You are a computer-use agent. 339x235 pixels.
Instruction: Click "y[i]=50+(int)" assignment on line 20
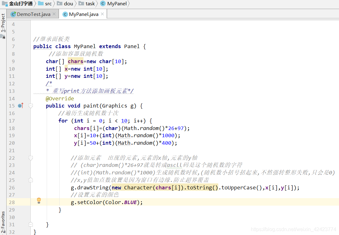click(94, 143)
